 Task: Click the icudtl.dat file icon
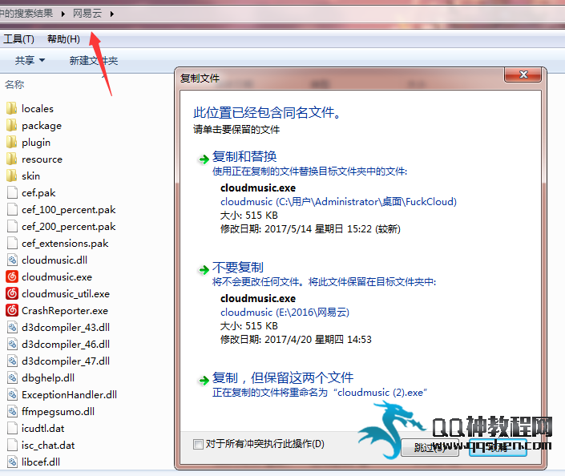pyautogui.click(x=12, y=428)
